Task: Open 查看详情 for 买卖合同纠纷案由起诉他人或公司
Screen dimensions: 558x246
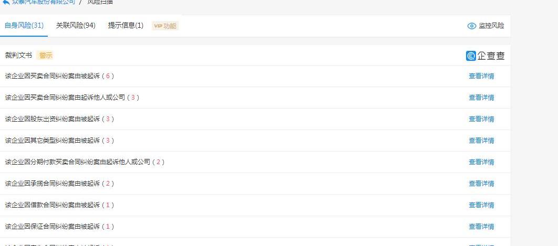Action: [x=481, y=98]
